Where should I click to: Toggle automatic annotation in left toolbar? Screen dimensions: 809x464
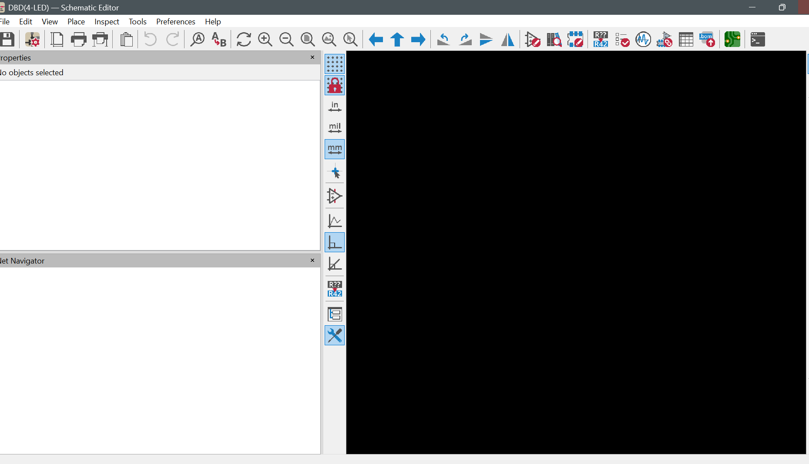click(335, 289)
